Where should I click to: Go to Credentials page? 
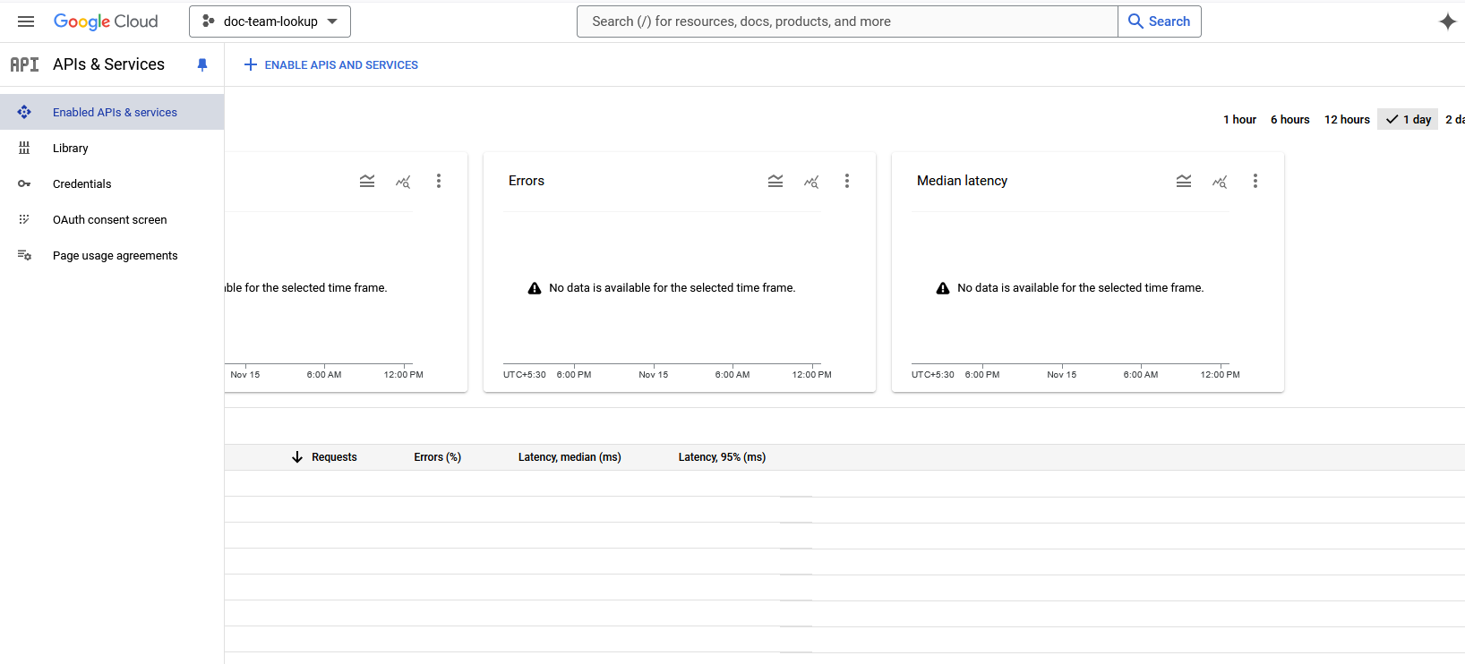click(82, 184)
